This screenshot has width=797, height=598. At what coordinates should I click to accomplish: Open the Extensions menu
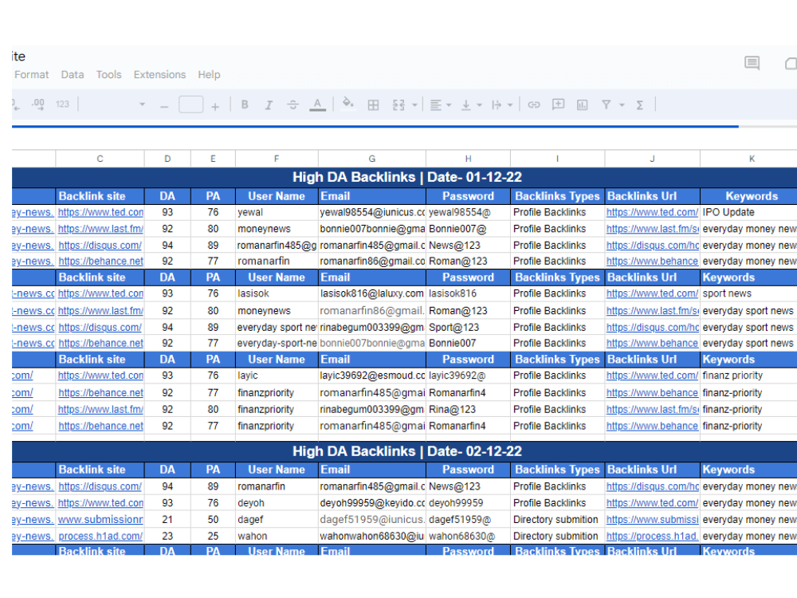click(159, 74)
